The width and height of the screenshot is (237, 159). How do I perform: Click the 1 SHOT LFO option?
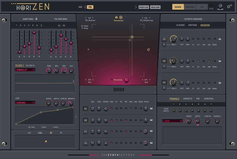pyautogui.click(x=55, y=127)
